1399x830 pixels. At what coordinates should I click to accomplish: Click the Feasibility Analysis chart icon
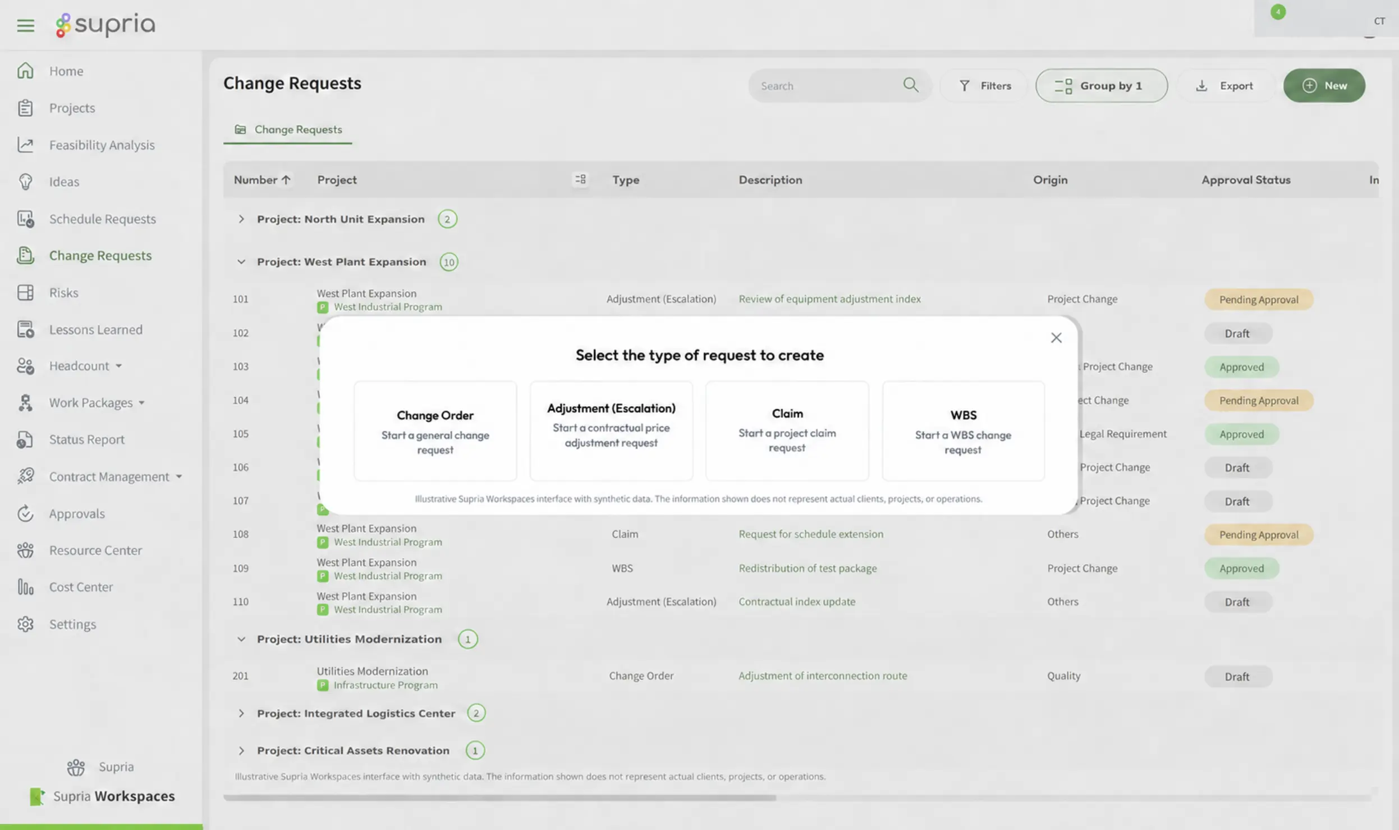(x=25, y=145)
